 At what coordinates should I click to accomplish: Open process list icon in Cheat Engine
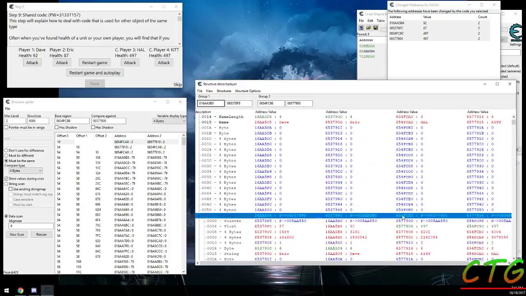(x=361, y=28)
